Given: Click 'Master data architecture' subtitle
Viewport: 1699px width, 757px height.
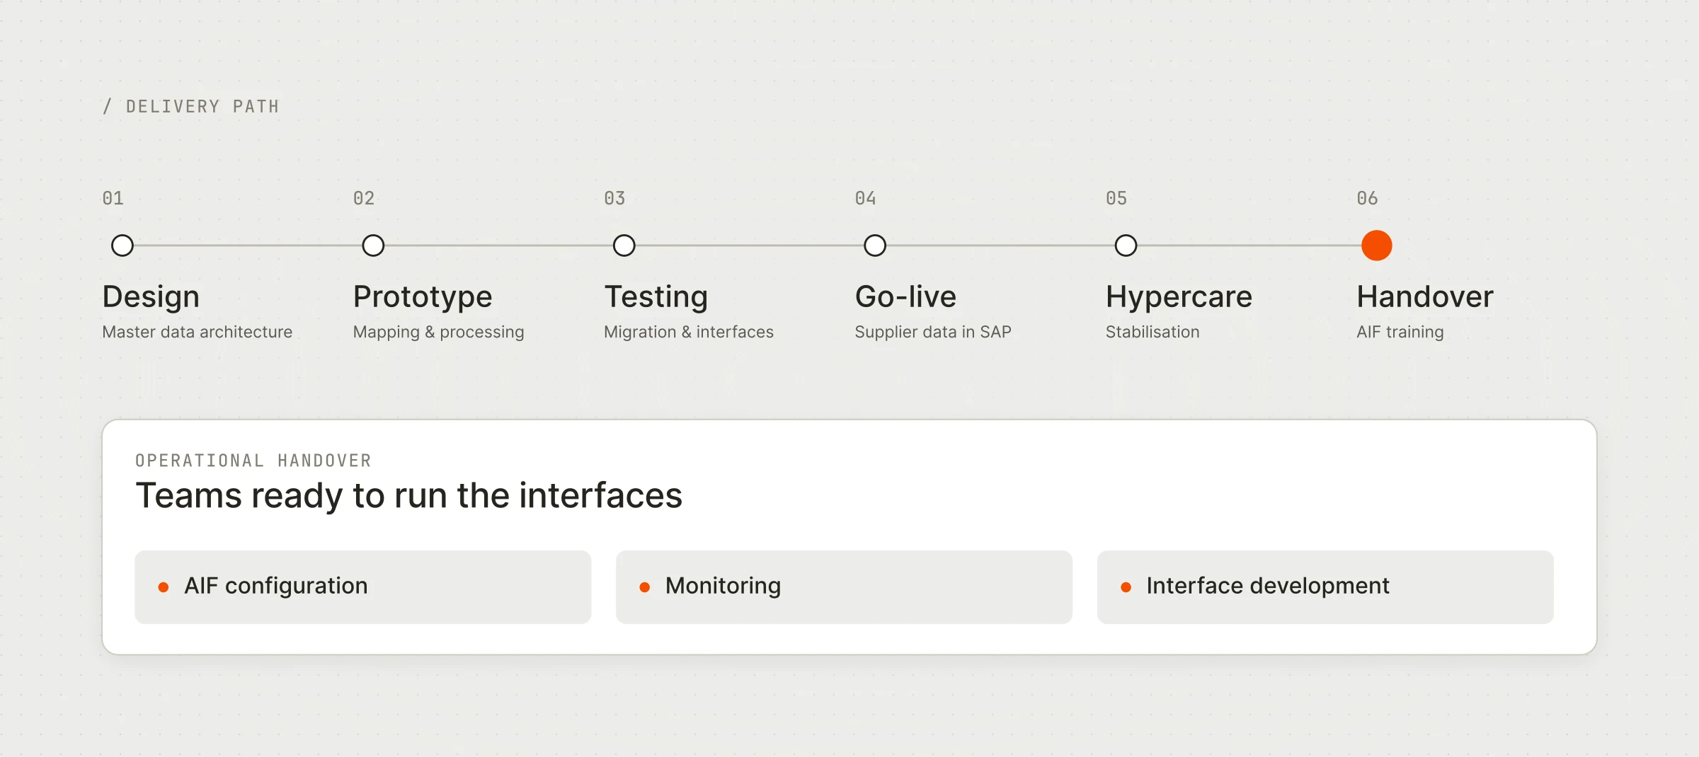Looking at the screenshot, I should (197, 332).
